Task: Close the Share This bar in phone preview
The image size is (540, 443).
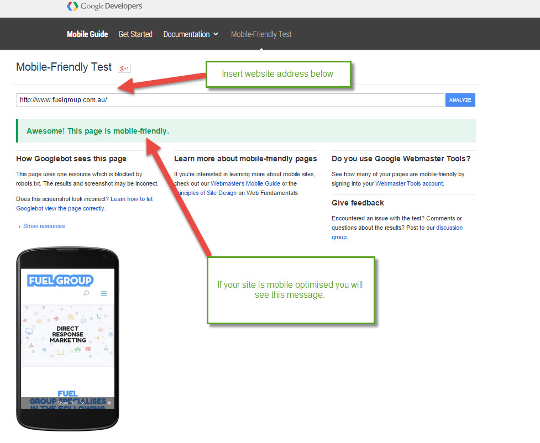Action: (109, 403)
